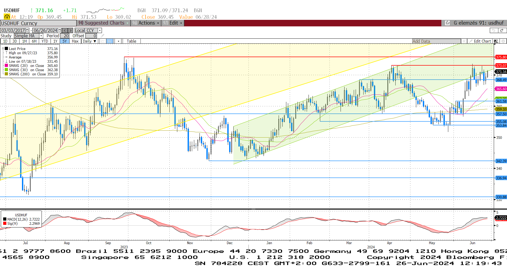The width and height of the screenshot is (507, 278).
Task: Select the 330.88 blue level label
Action: tap(501, 197)
